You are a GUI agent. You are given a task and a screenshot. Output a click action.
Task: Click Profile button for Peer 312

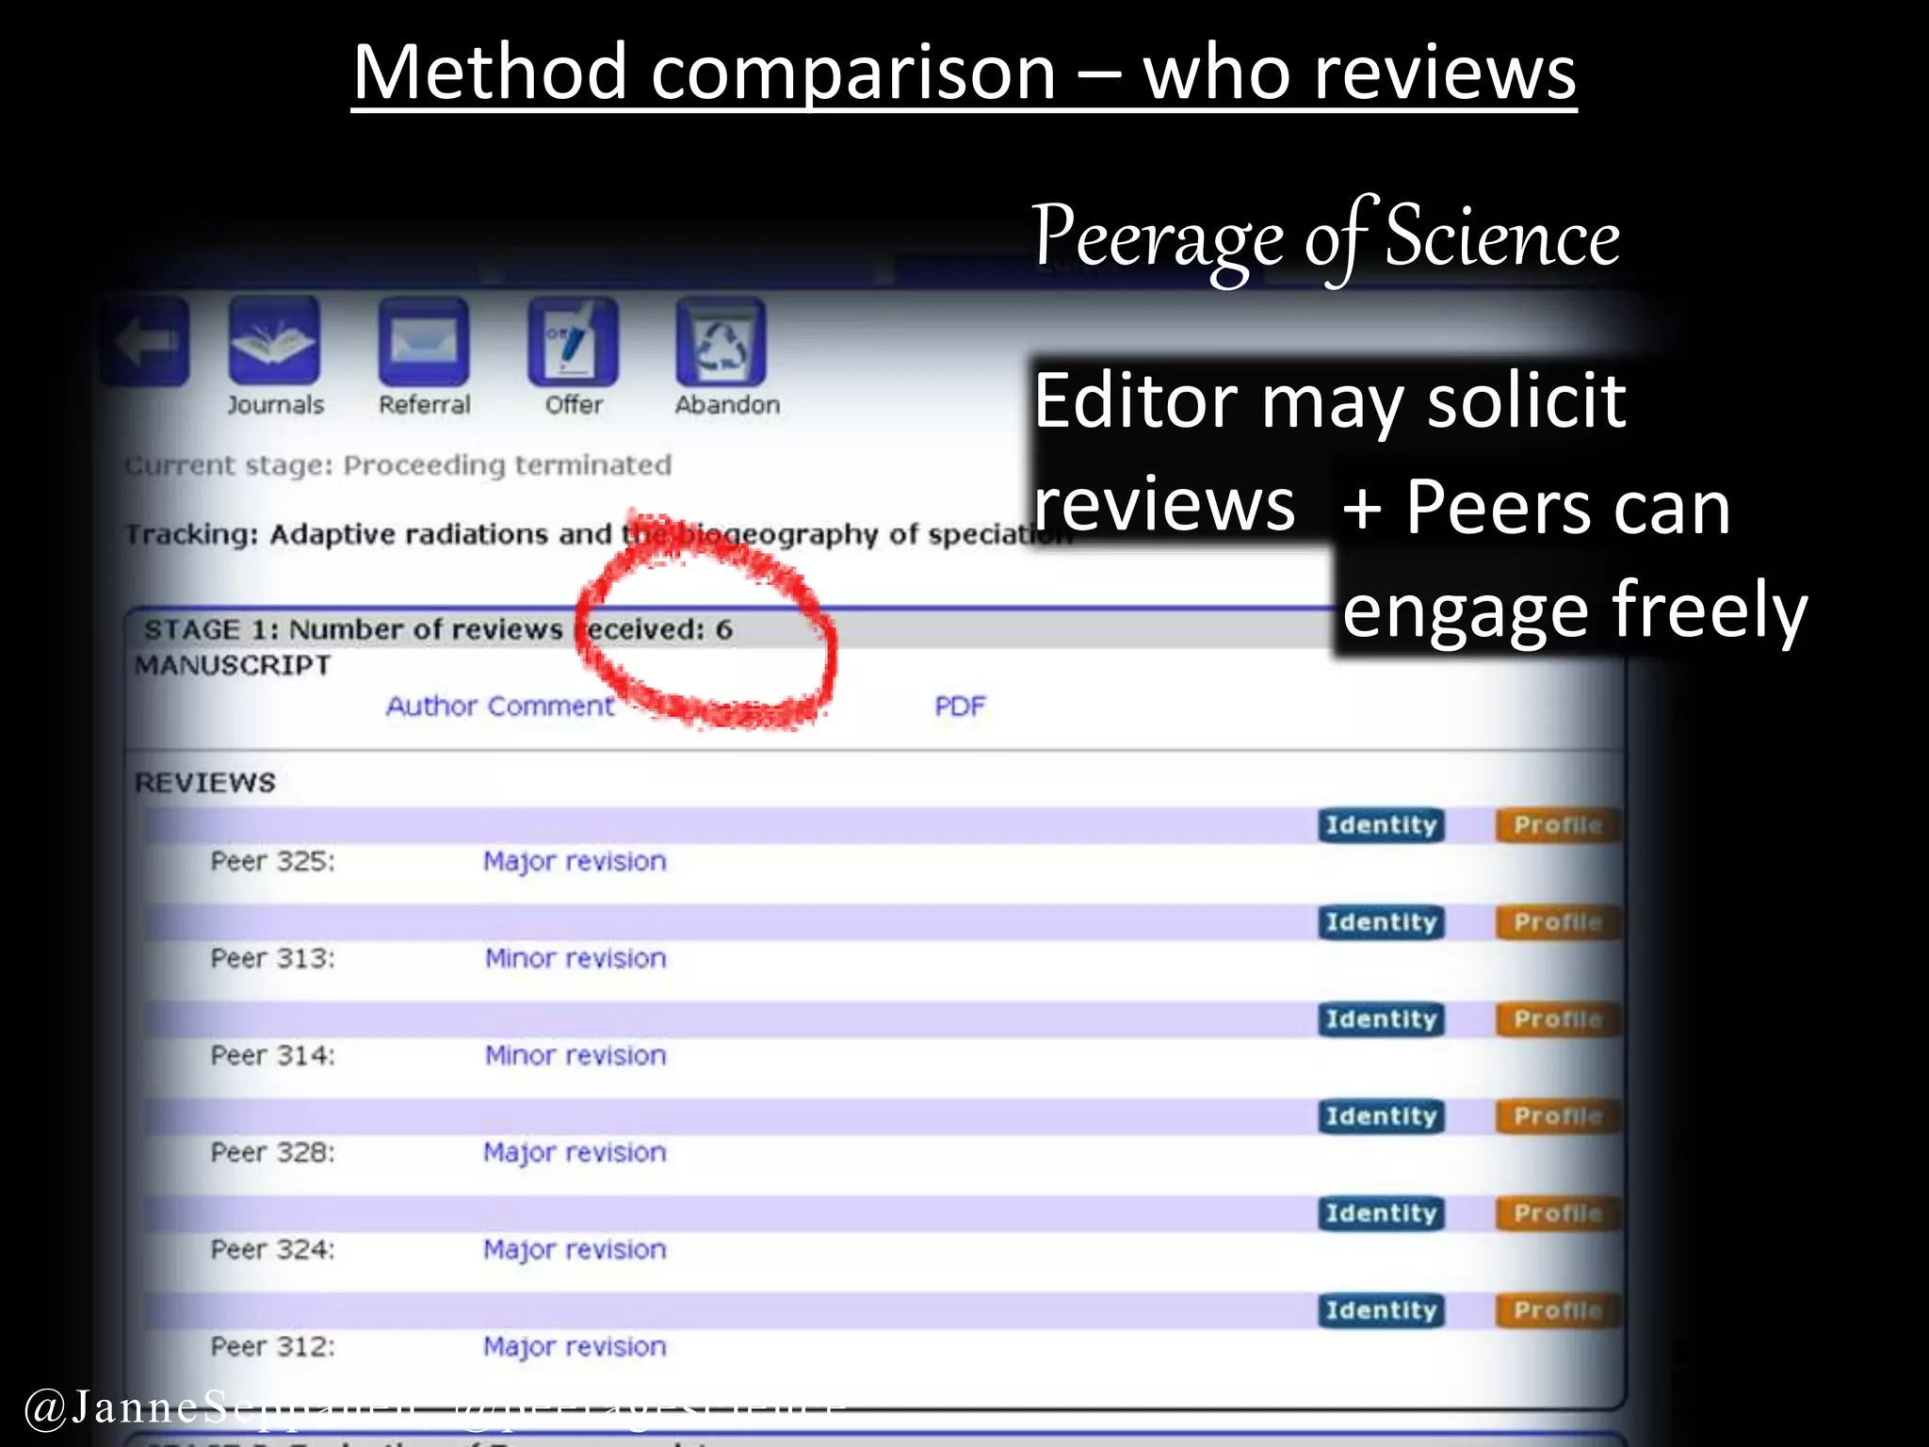click(x=1558, y=1310)
